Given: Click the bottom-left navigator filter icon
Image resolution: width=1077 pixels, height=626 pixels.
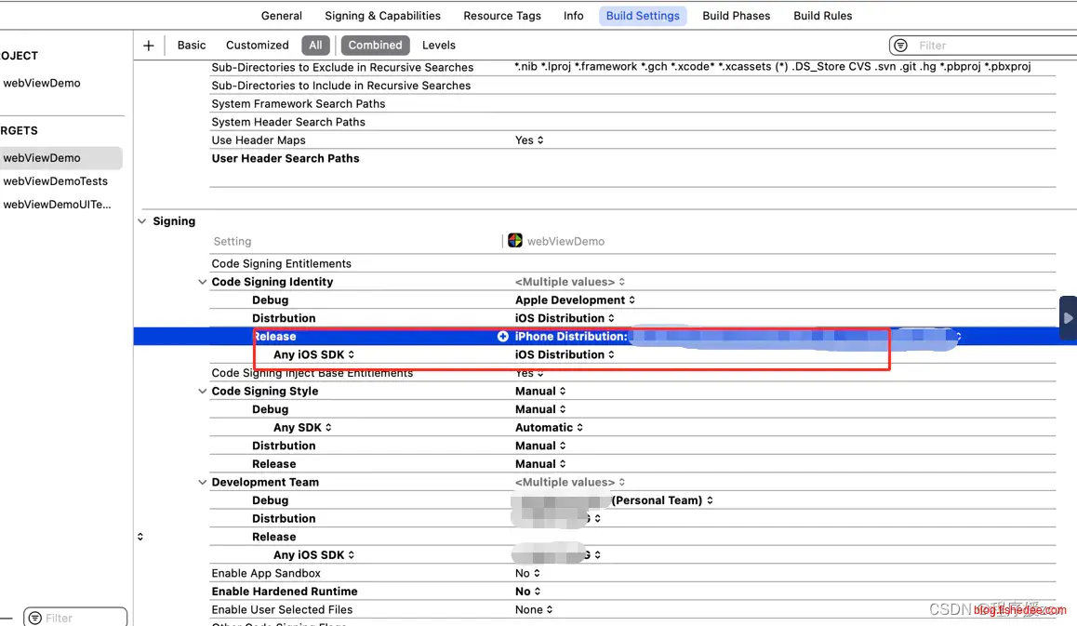Looking at the screenshot, I should (34, 618).
